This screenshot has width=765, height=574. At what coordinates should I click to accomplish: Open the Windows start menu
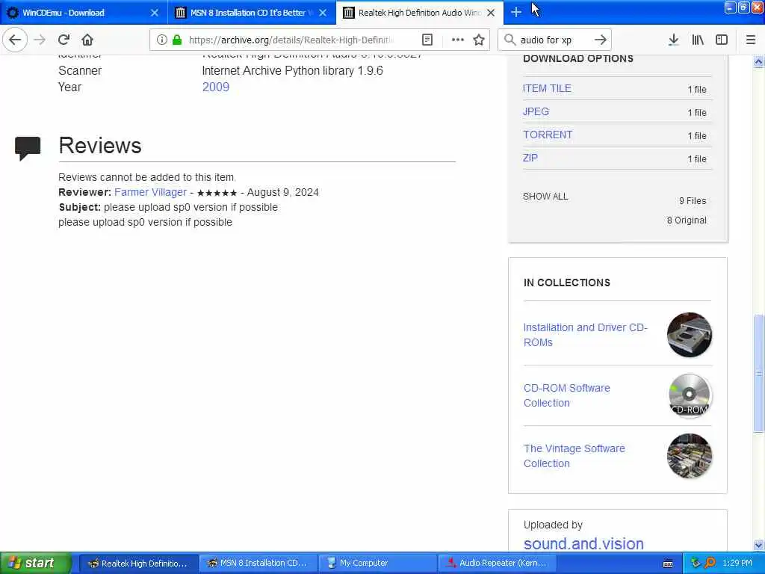pyautogui.click(x=35, y=563)
